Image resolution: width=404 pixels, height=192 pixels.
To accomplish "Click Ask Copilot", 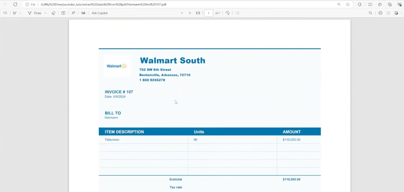I will [99, 13].
